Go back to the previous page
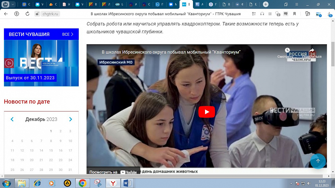Image resolution: width=335 pixels, height=188 pixels. 6,14
